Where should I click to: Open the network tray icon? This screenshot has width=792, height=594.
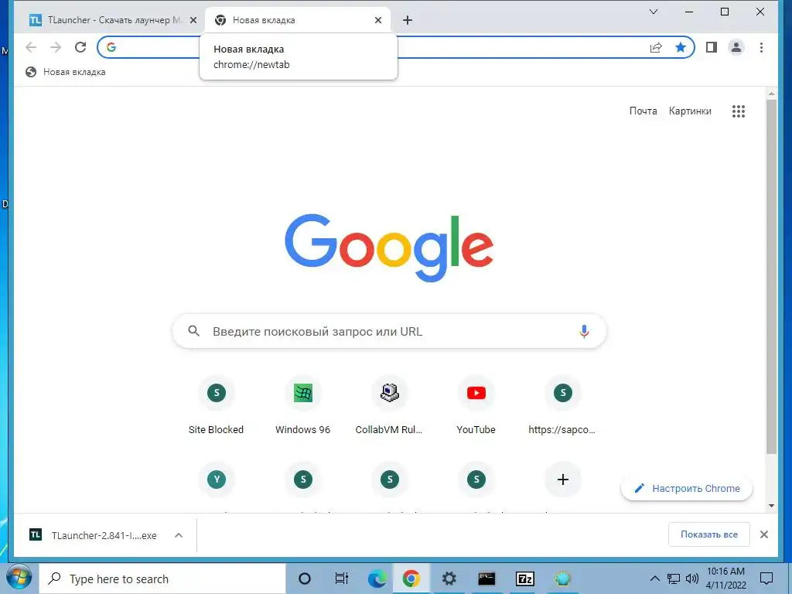pos(674,579)
